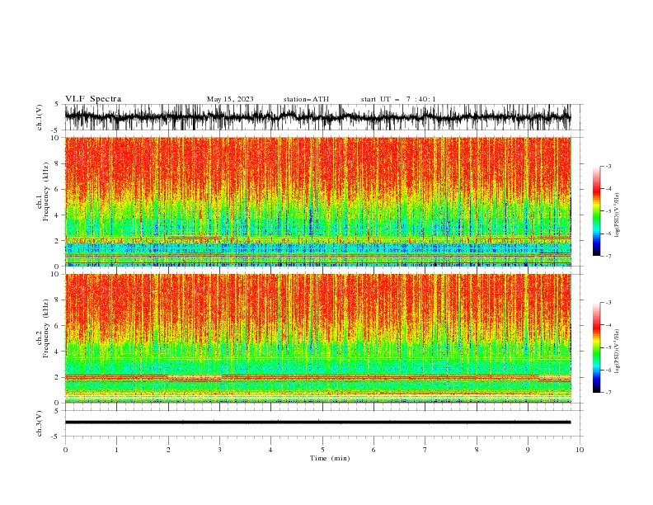Image resolution: width=653 pixels, height=505 pixels.
Task: Click the 'start UT = 7:40:1' text
Action: point(398,99)
